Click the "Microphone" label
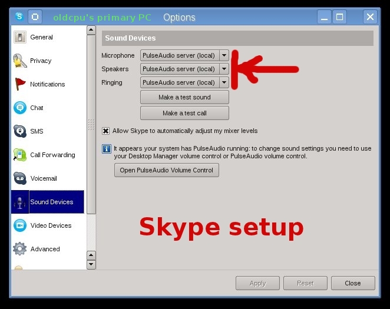The image size is (390, 309). (x=118, y=55)
